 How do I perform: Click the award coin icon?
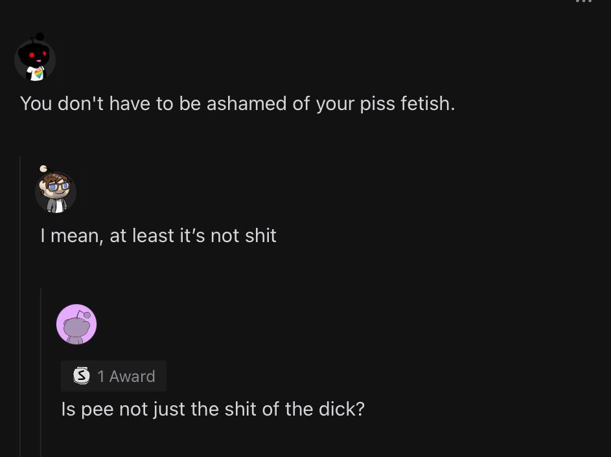coord(81,376)
